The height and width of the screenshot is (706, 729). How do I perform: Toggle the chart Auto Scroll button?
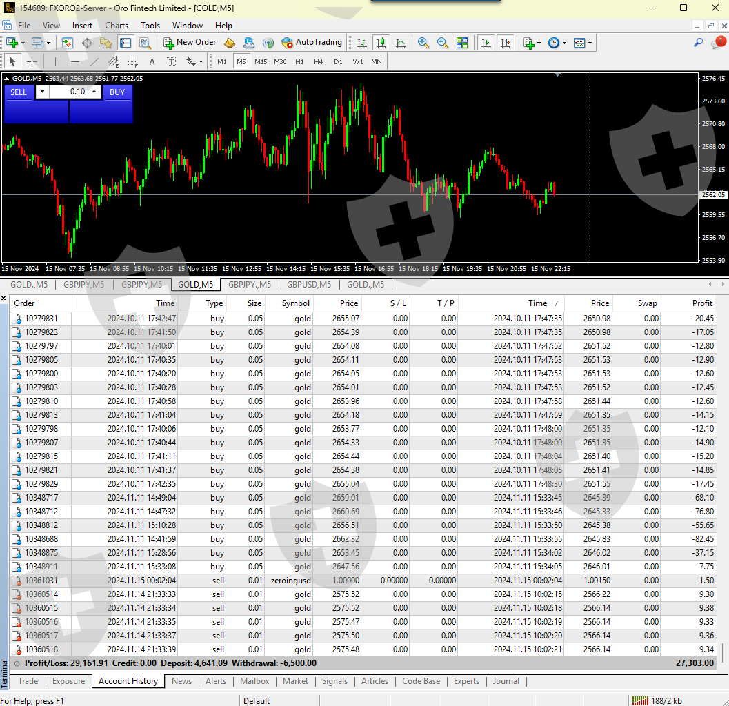[486, 43]
